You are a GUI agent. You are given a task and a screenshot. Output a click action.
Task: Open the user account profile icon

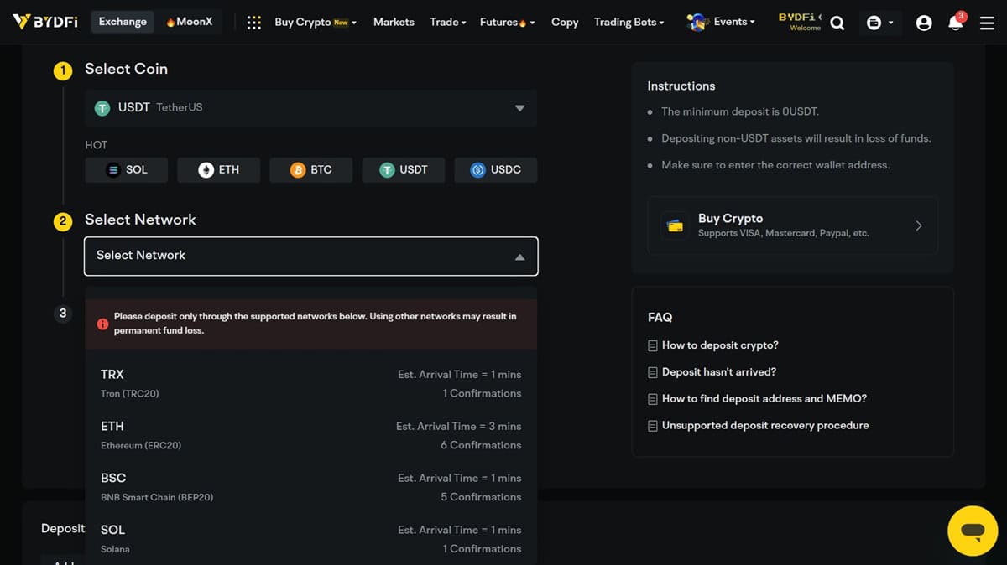click(x=924, y=23)
